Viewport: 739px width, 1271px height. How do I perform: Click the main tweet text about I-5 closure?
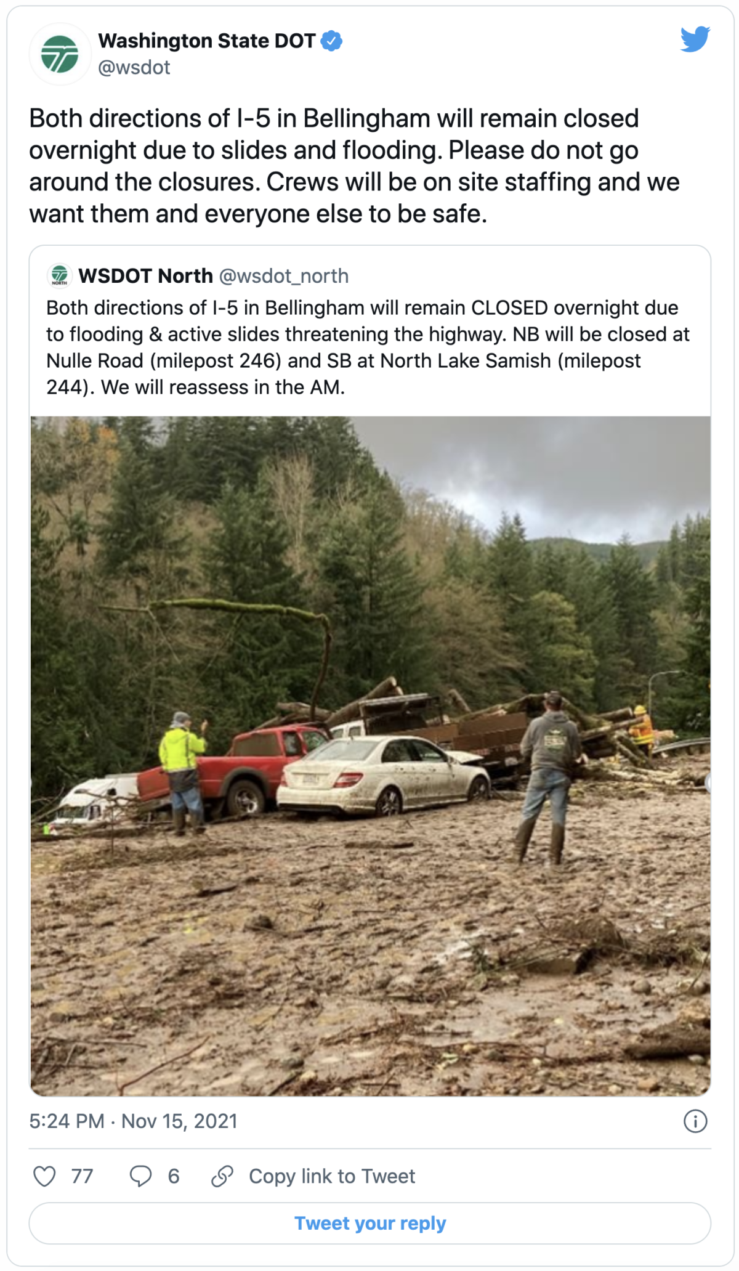(354, 166)
